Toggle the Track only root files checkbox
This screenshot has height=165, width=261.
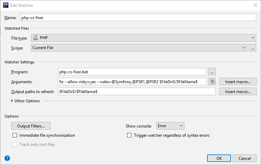pyautogui.click(x=15, y=144)
